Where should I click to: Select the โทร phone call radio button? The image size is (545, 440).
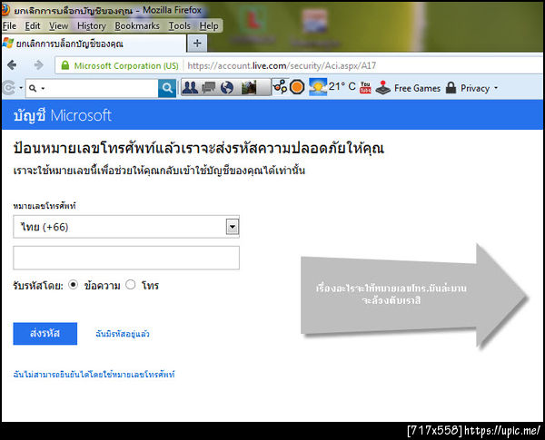[130, 285]
